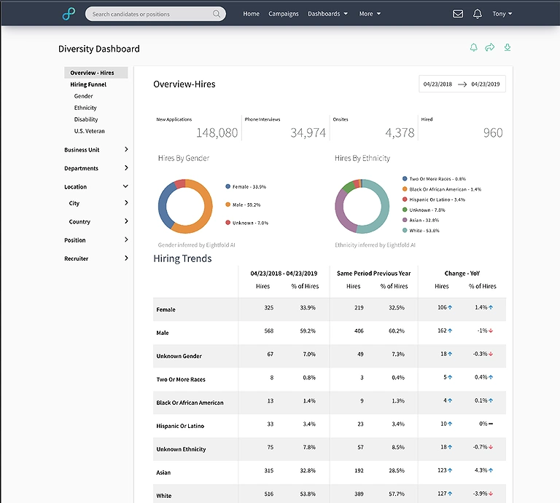
Task: Click White legend teal dot
Action: point(405,230)
